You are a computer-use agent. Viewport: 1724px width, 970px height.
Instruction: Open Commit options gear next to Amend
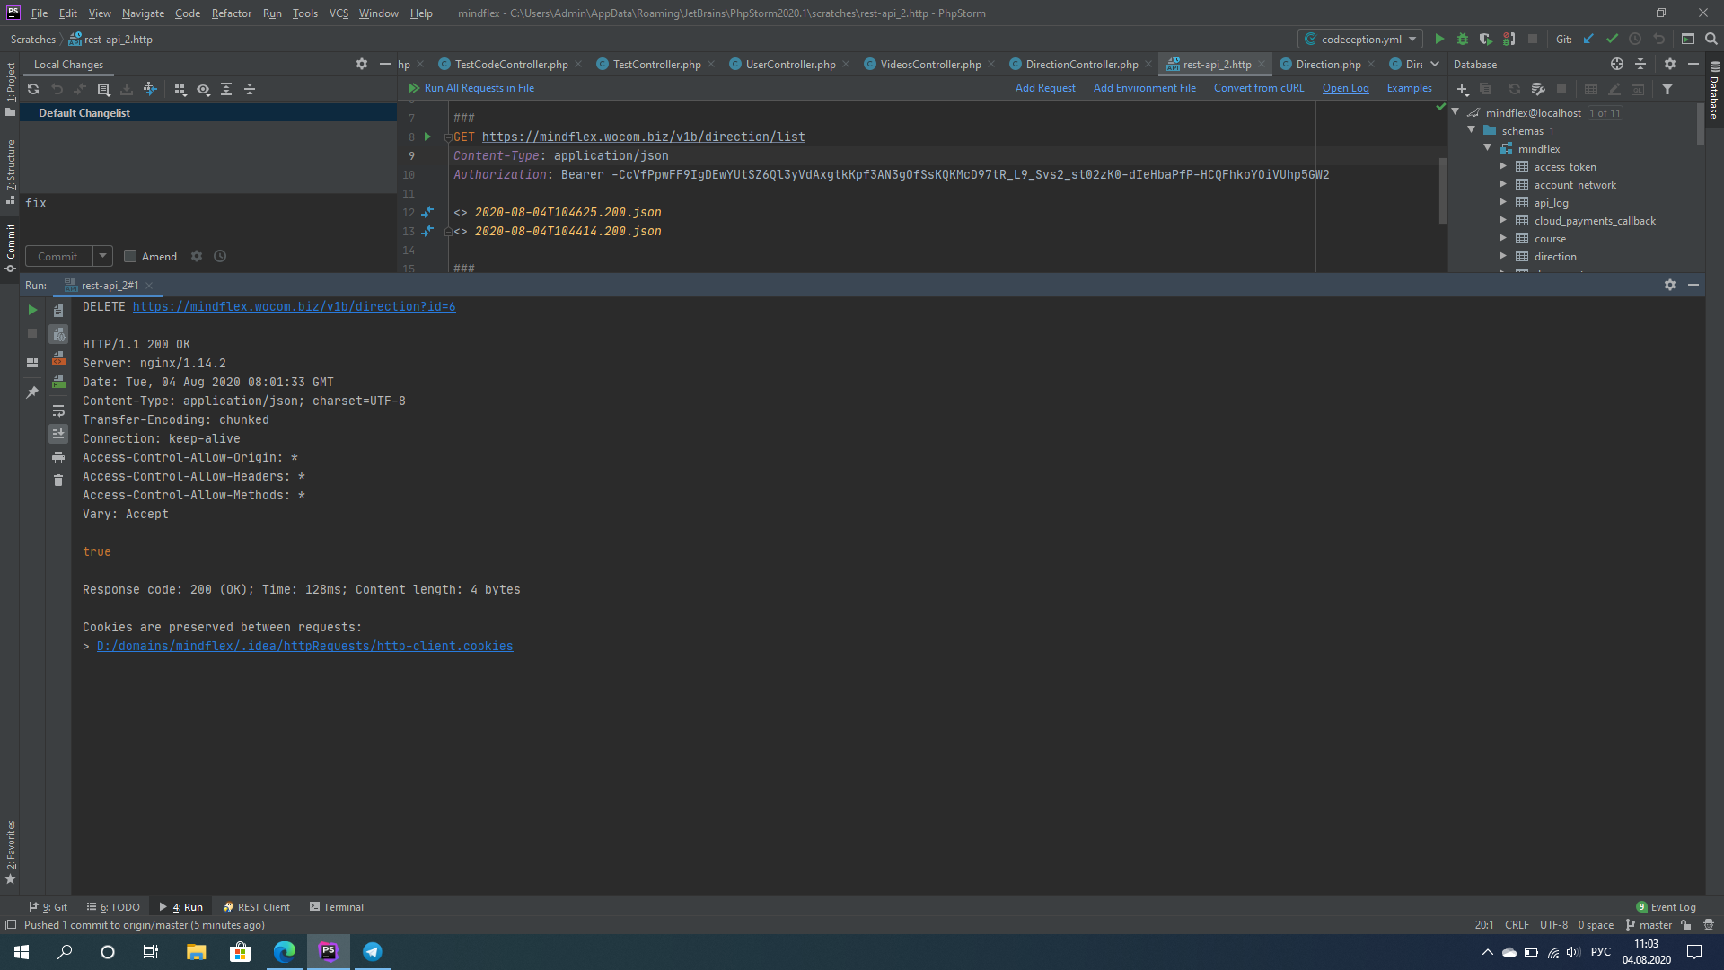(197, 256)
